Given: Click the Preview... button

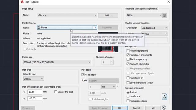Looking at the screenshot, I should pyautogui.click(x=28, y=108).
